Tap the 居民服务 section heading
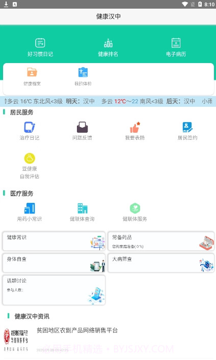Image resolution: width=216 pixels, height=360 pixels. pos(21,112)
